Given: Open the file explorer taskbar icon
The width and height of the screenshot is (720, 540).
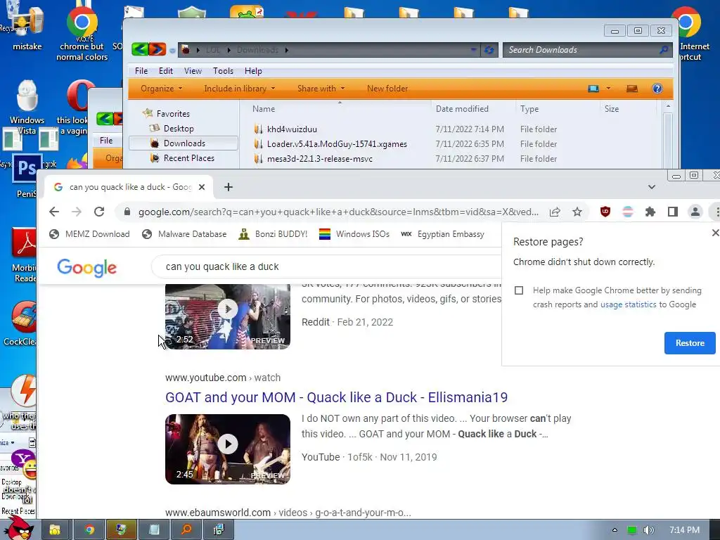Looking at the screenshot, I should (55, 530).
